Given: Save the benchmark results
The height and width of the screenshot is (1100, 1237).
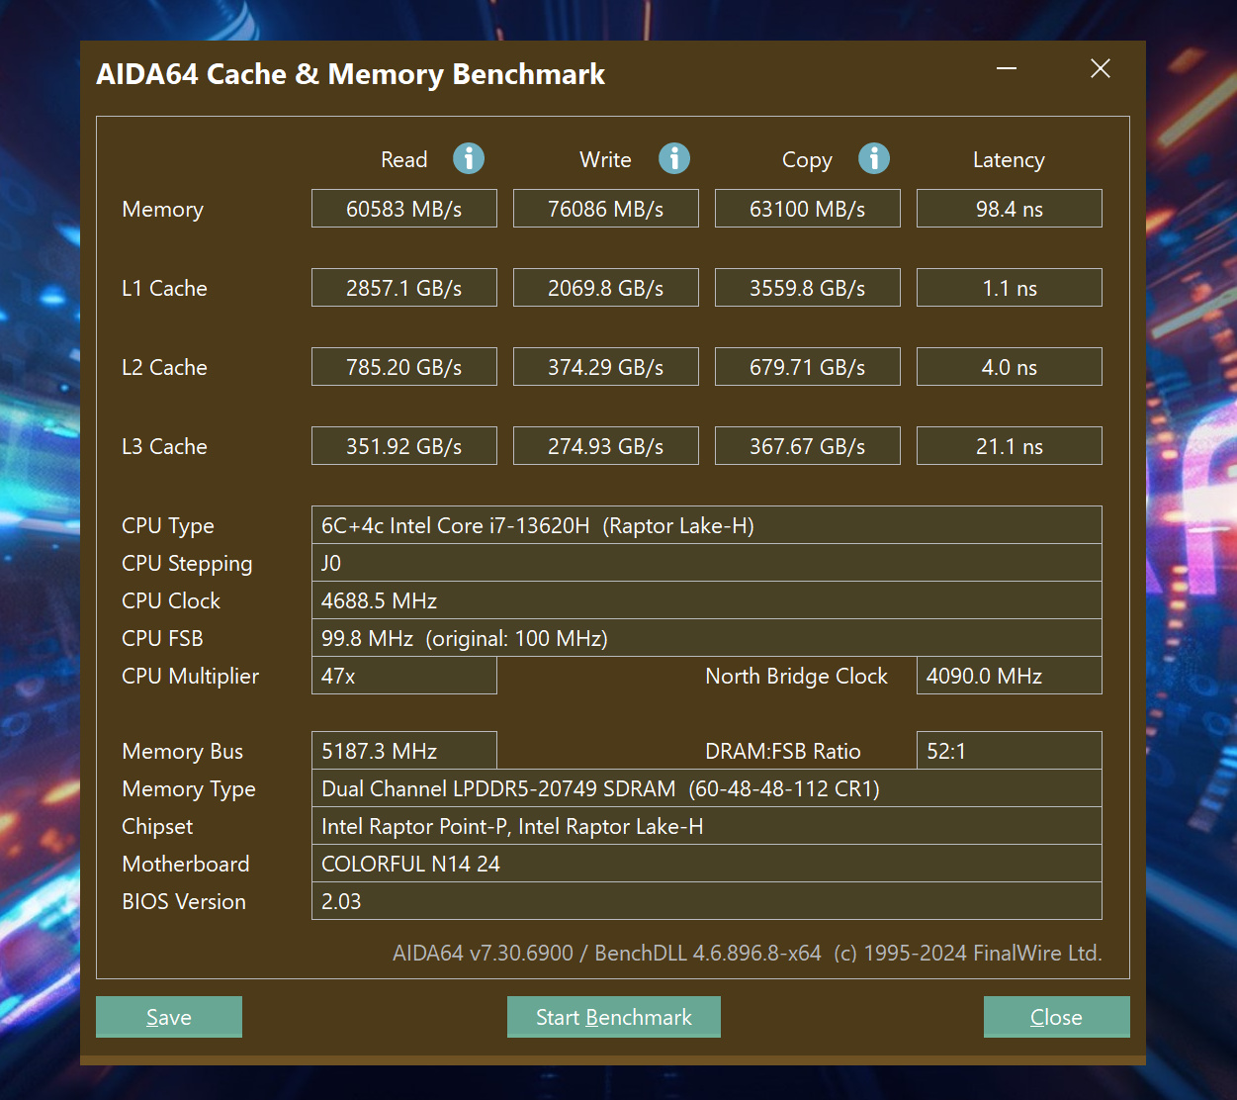Looking at the screenshot, I should (169, 1017).
